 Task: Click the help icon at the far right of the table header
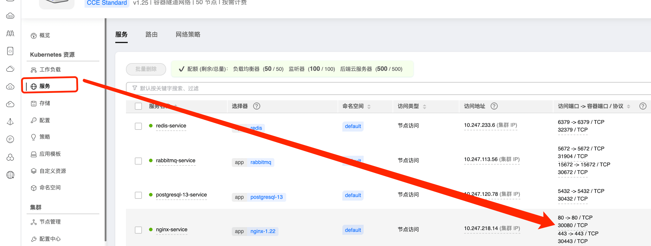coord(643,106)
